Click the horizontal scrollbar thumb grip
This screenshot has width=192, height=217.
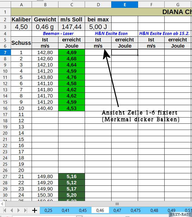click(x=117, y=204)
